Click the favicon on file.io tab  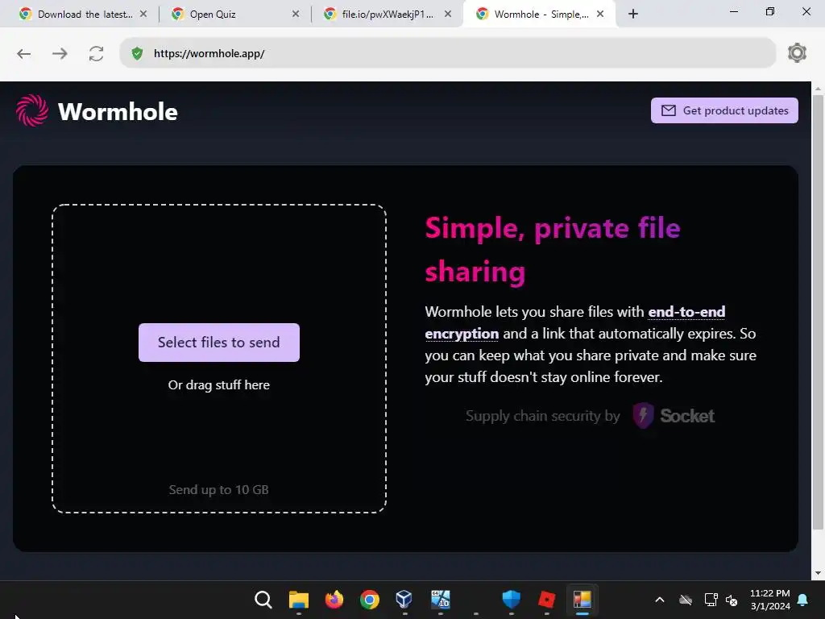[x=330, y=15]
